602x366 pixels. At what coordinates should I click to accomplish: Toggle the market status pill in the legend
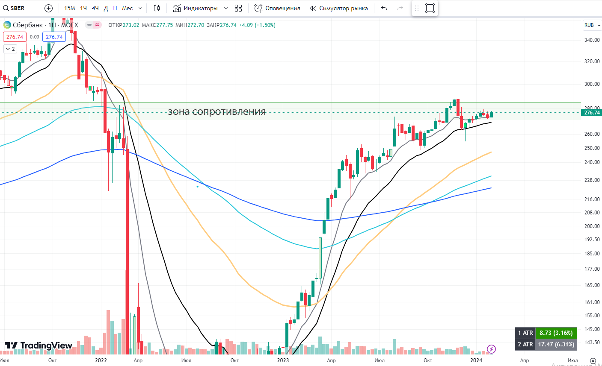tap(93, 25)
